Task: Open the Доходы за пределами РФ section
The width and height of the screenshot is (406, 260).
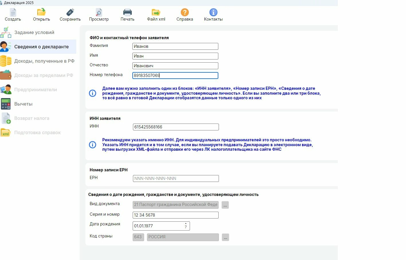Action: coord(44,75)
